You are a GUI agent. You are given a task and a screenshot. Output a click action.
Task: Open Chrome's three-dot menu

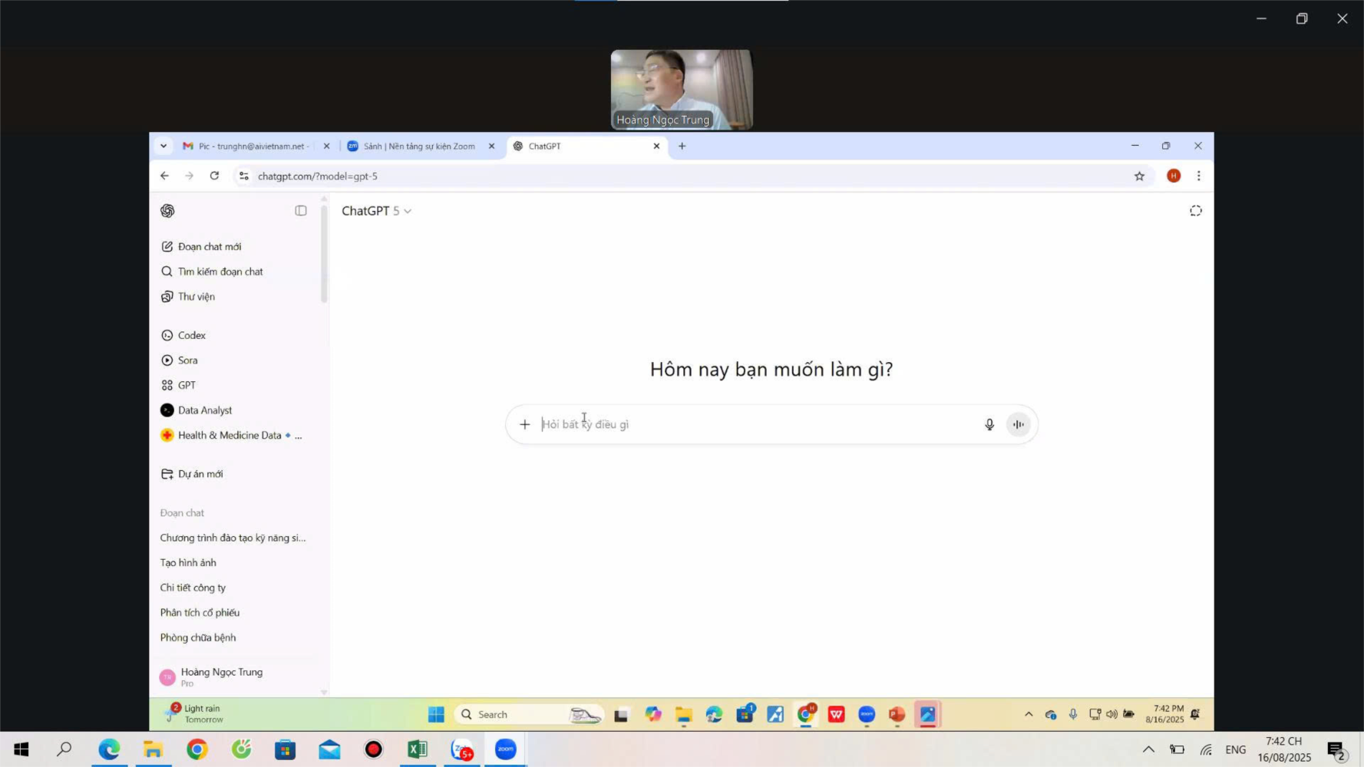coord(1198,176)
